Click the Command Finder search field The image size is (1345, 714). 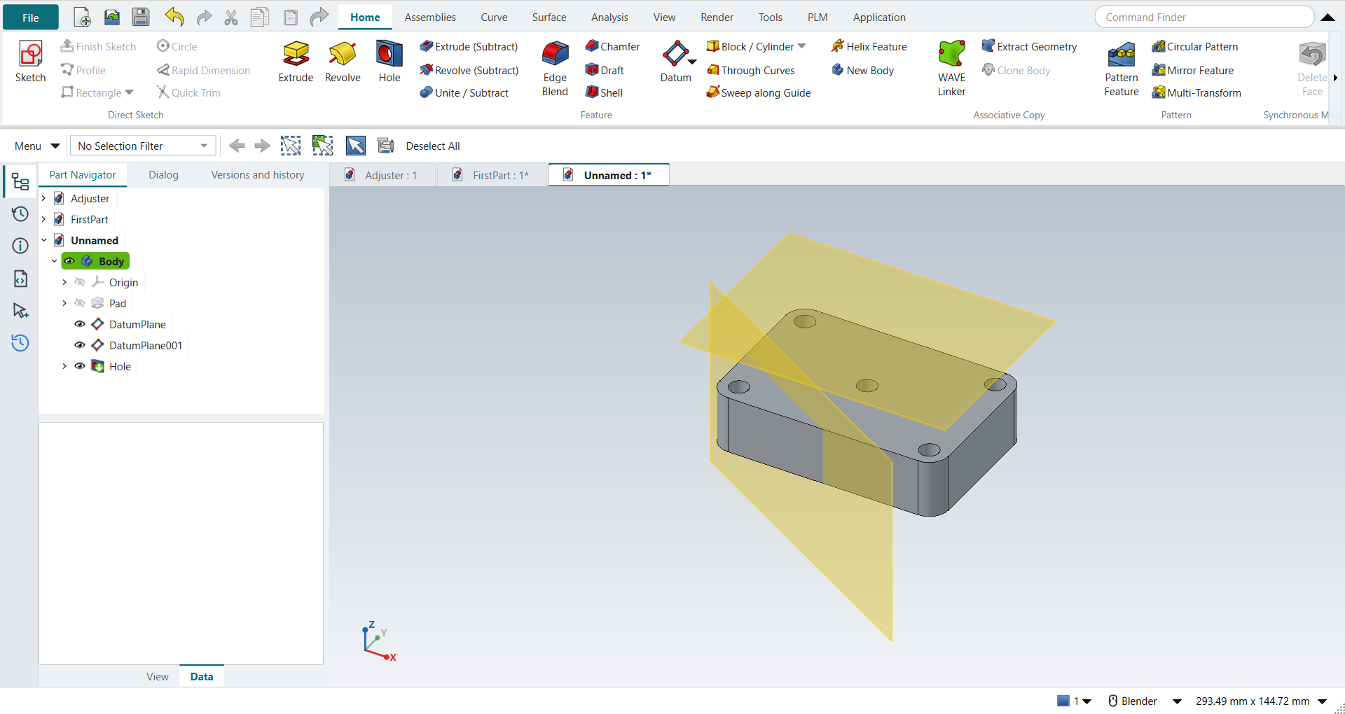coord(1204,17)
